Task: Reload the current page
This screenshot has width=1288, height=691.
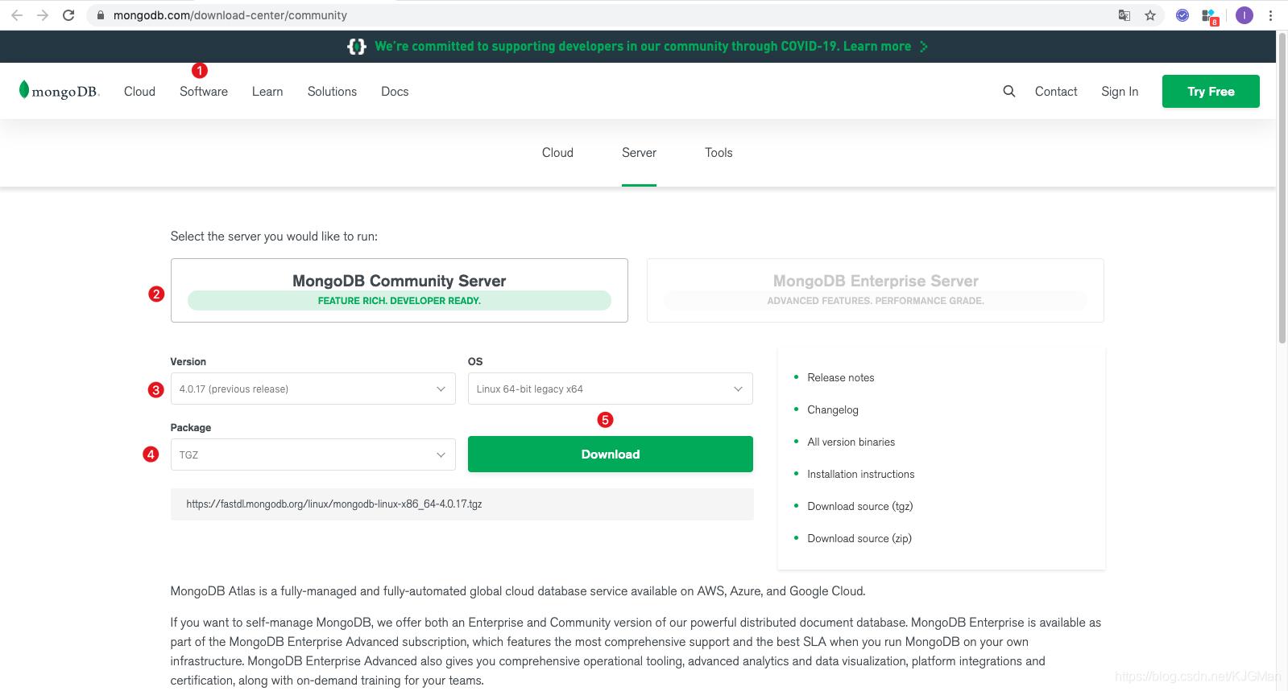Action: pyautogui.click(x=68, y=15)
